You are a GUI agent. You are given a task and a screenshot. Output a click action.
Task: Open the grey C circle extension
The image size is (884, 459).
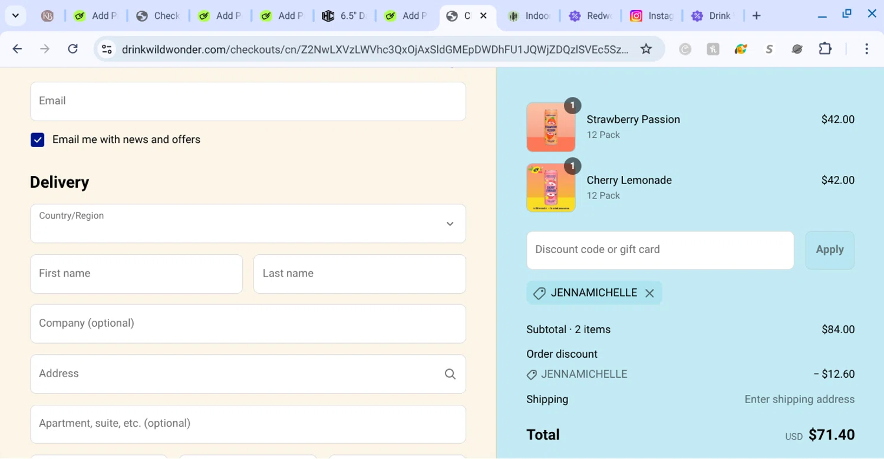tap(685, 49)
